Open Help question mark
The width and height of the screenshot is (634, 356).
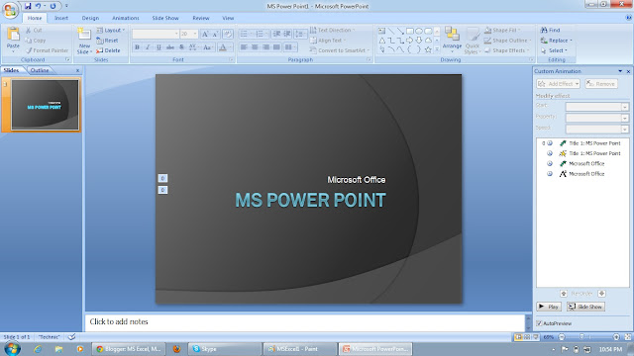[x=628, y=18]
